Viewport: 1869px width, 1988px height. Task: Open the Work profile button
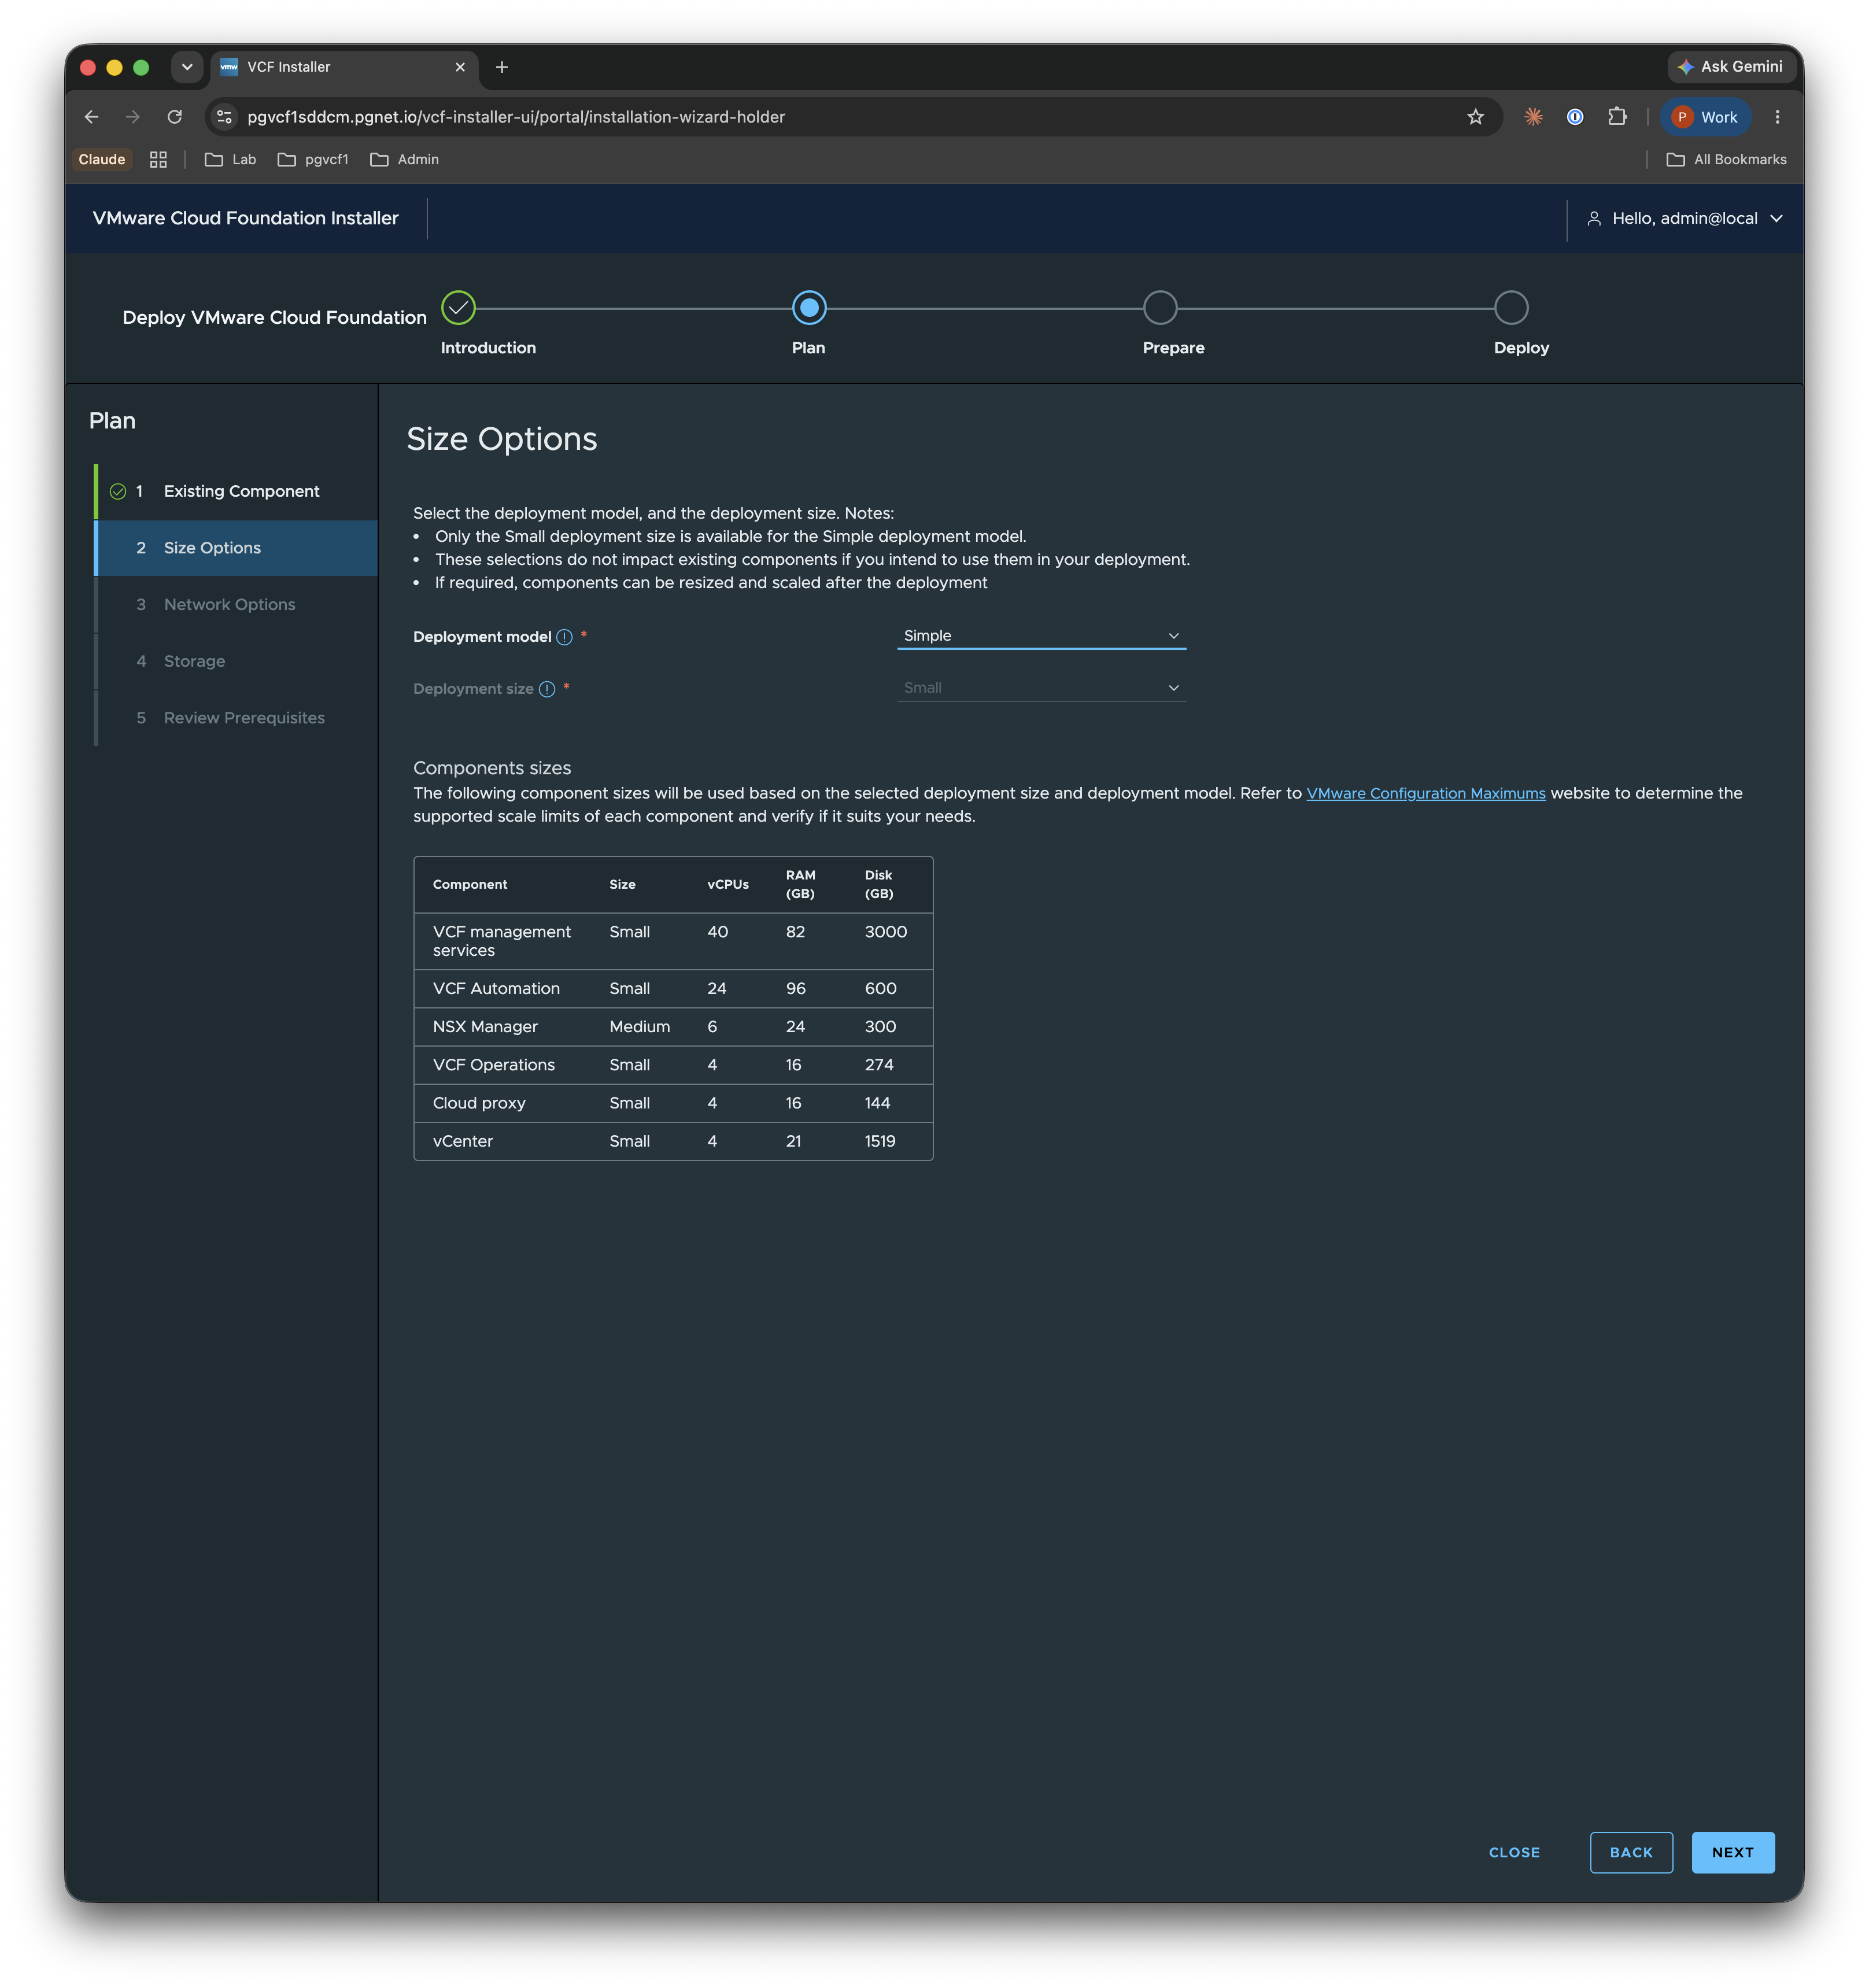tap(1705, 117)
